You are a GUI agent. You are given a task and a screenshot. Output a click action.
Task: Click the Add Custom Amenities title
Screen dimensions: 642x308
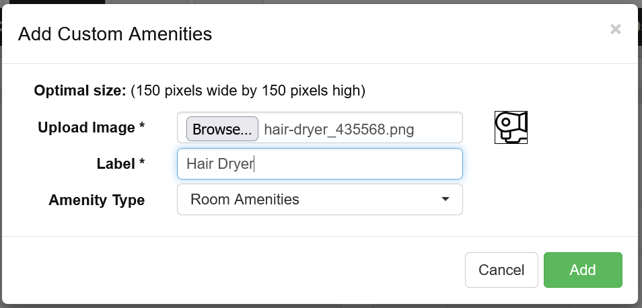(x=115, y=34)
